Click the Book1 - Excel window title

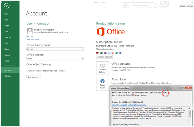(x=99, y=2)
